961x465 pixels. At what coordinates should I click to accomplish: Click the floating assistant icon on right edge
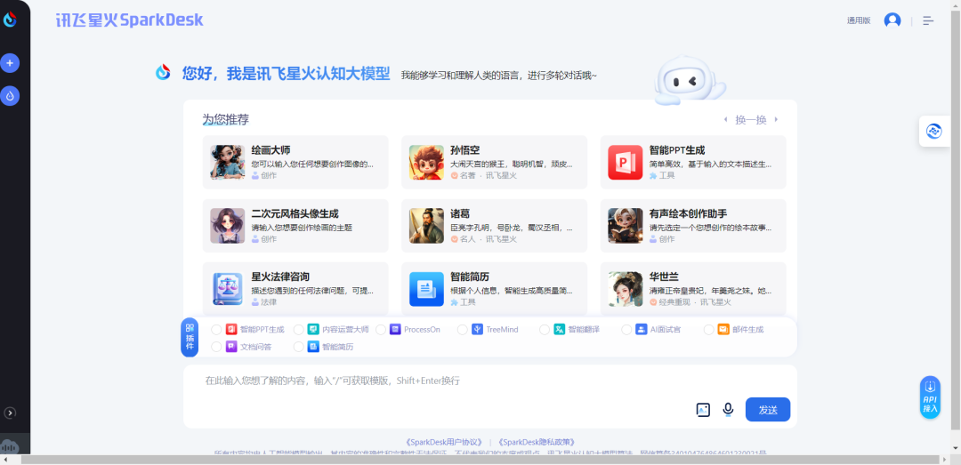tap(933, 131)
